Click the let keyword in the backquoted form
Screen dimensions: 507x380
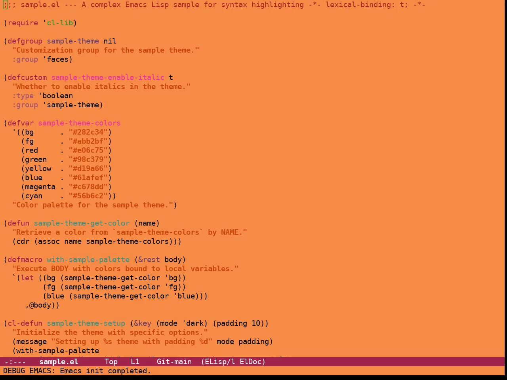pyautogui.click(x=27, y=278)
